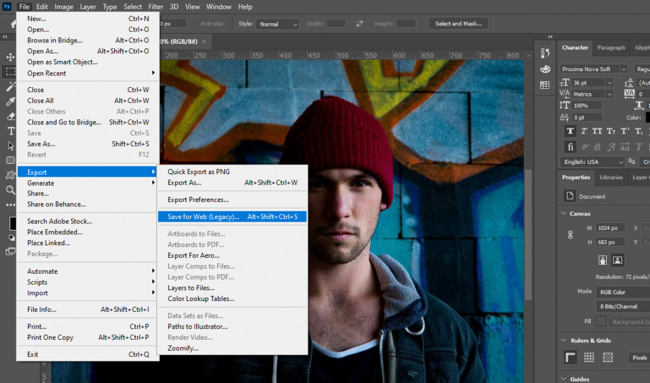Image resolution: width=650 pixels, height=383 pixels.
Task: Open the Edit Toolbar three-dots menu
Action: (10, 205)
